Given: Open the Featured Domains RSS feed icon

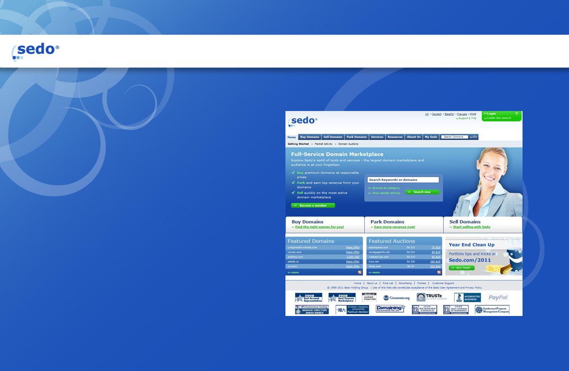Looking at the screenshot, I should tap(359, 272).
